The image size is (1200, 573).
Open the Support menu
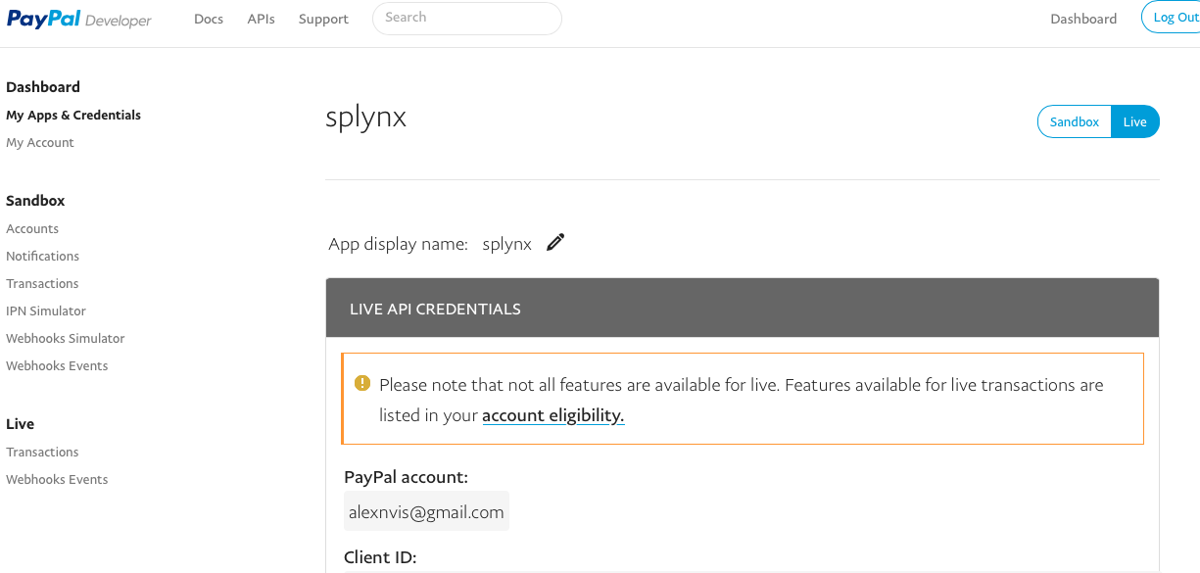(323, 19)
